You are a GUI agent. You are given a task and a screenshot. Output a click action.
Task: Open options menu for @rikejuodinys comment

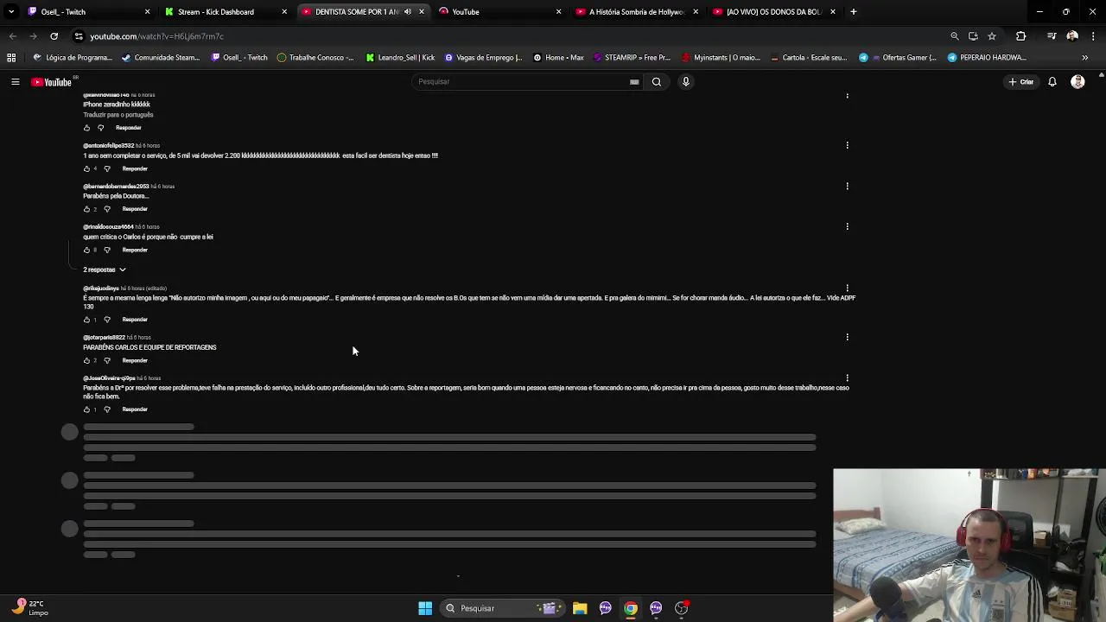click(x=847, y=288)
